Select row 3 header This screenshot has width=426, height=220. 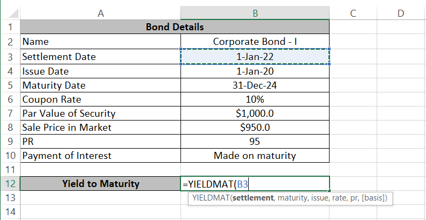pyautogui.click(x=10, y=56)
